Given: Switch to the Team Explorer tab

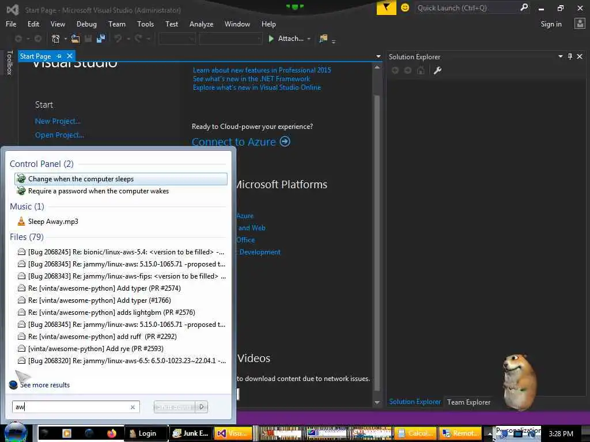Looking at the screenshot, I should tap(468, 402).
